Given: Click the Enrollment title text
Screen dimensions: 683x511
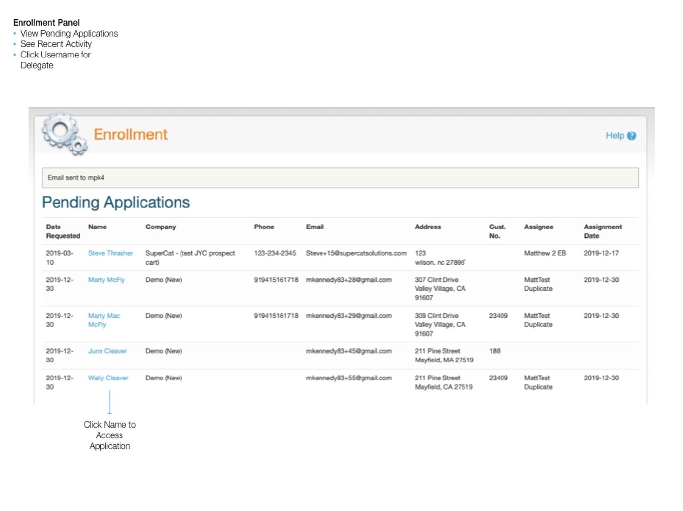Looking at the screenshot, I should coord(130,134).
